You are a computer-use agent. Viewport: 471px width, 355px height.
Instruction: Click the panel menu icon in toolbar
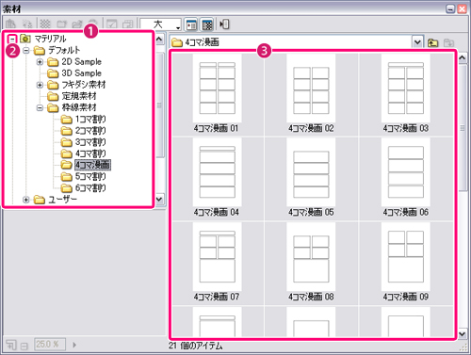(224, 24)
